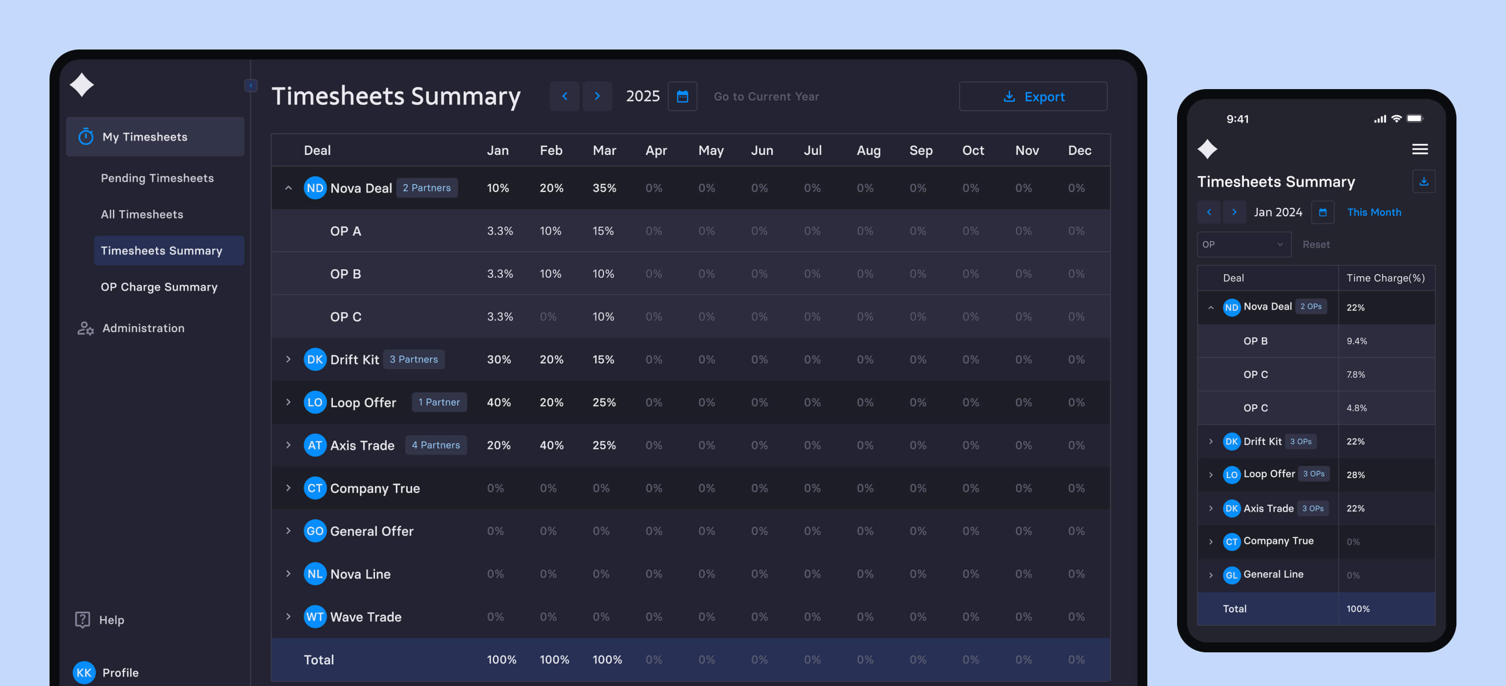Tap the This Month link on mobile

point(1374,212)
